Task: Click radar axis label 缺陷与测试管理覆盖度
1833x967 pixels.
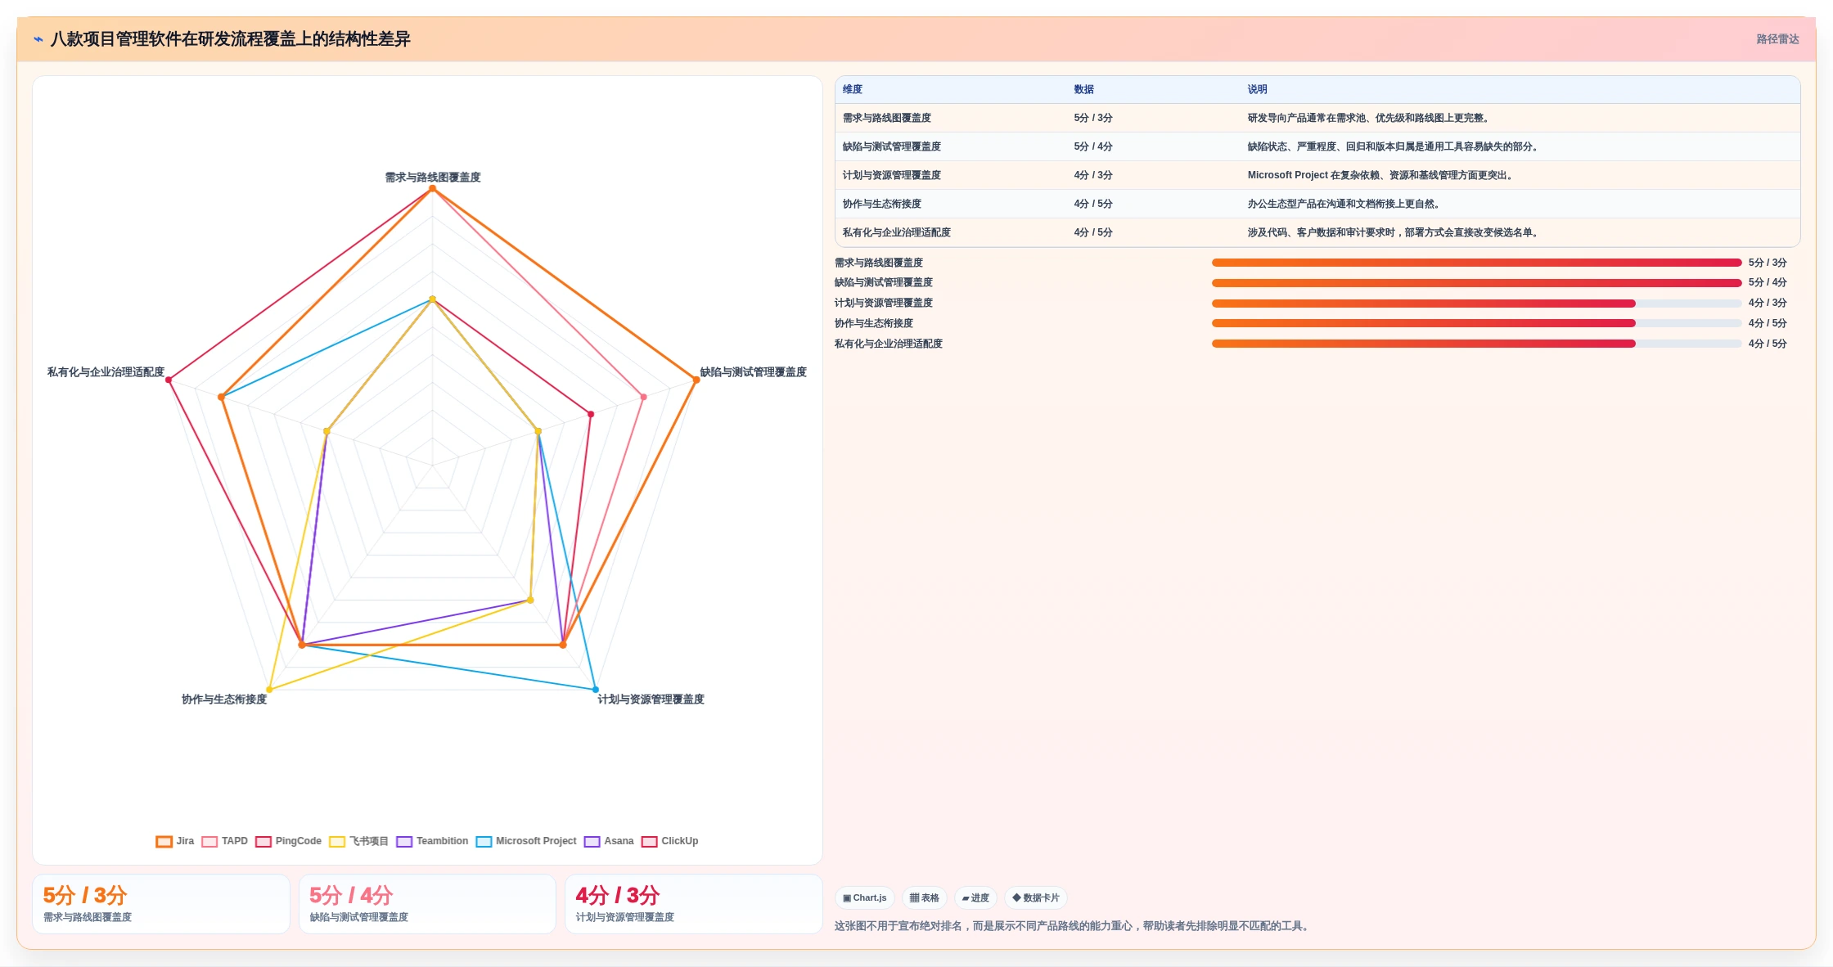Action: click(x=753, y=372)
